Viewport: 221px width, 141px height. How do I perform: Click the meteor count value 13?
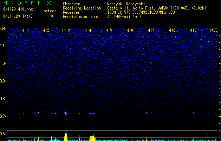pyautogui.click(x=51, y=16)
